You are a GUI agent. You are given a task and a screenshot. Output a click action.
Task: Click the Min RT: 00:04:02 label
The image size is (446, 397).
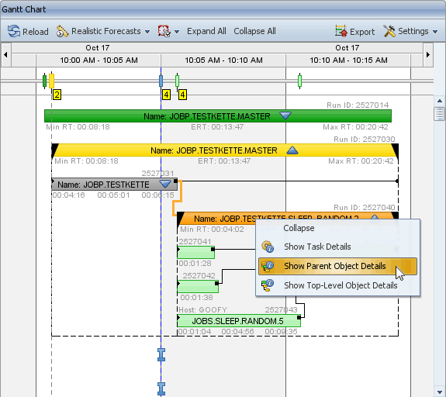[x=212, y=230]
